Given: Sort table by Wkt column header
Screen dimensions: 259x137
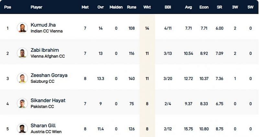Looking at the screenshot, I should pos(147,7).
